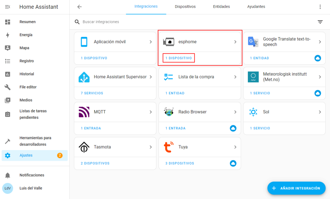Open Google Translate 1 ENTIDAD link
Viewport: 330px width, 199px height.
point(259,58)
